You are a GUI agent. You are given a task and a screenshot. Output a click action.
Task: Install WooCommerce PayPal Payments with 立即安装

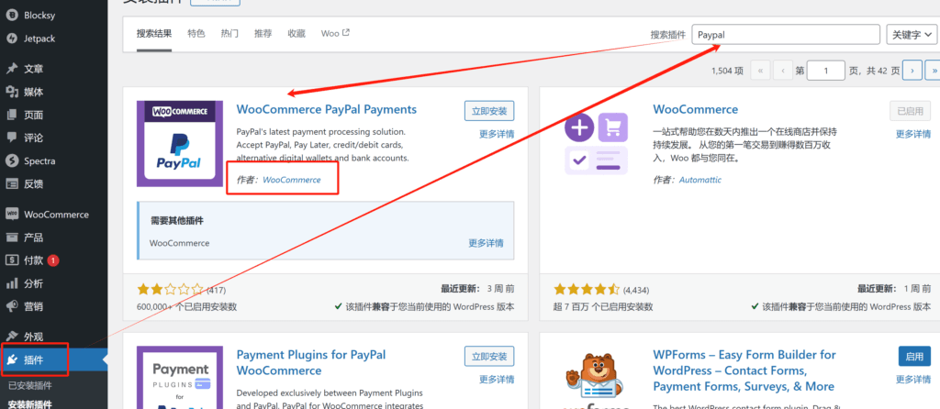(x=489, y=111)
